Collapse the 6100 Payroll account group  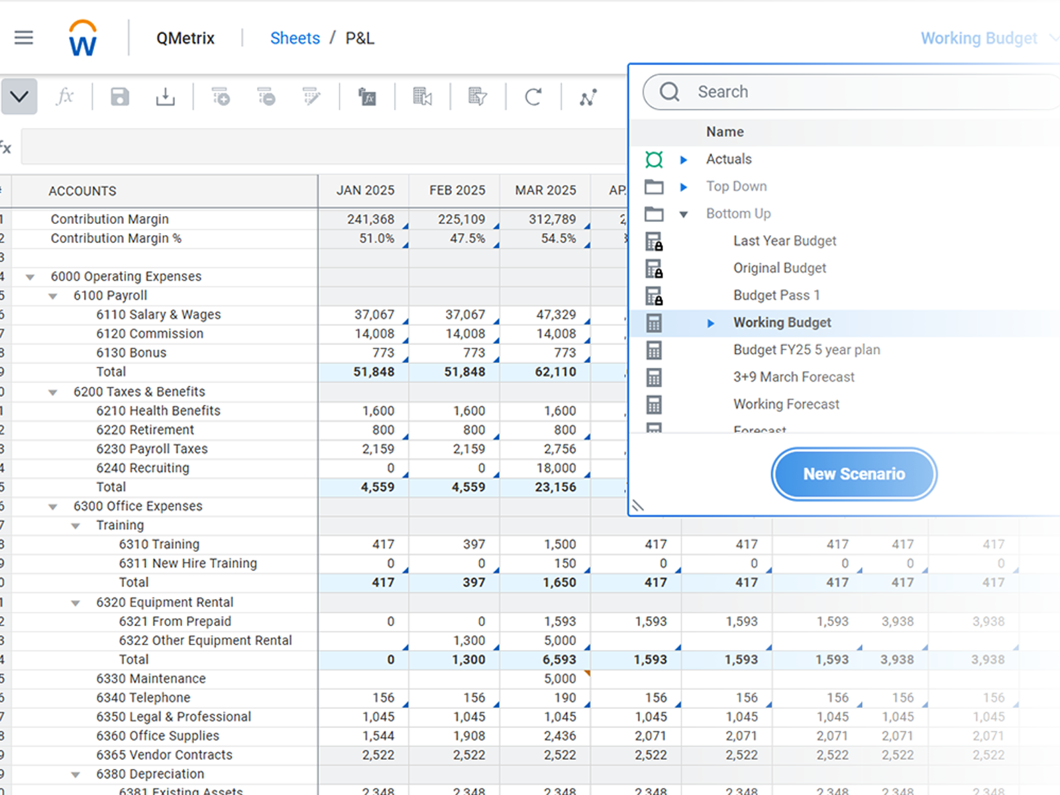tap(53, 296)
